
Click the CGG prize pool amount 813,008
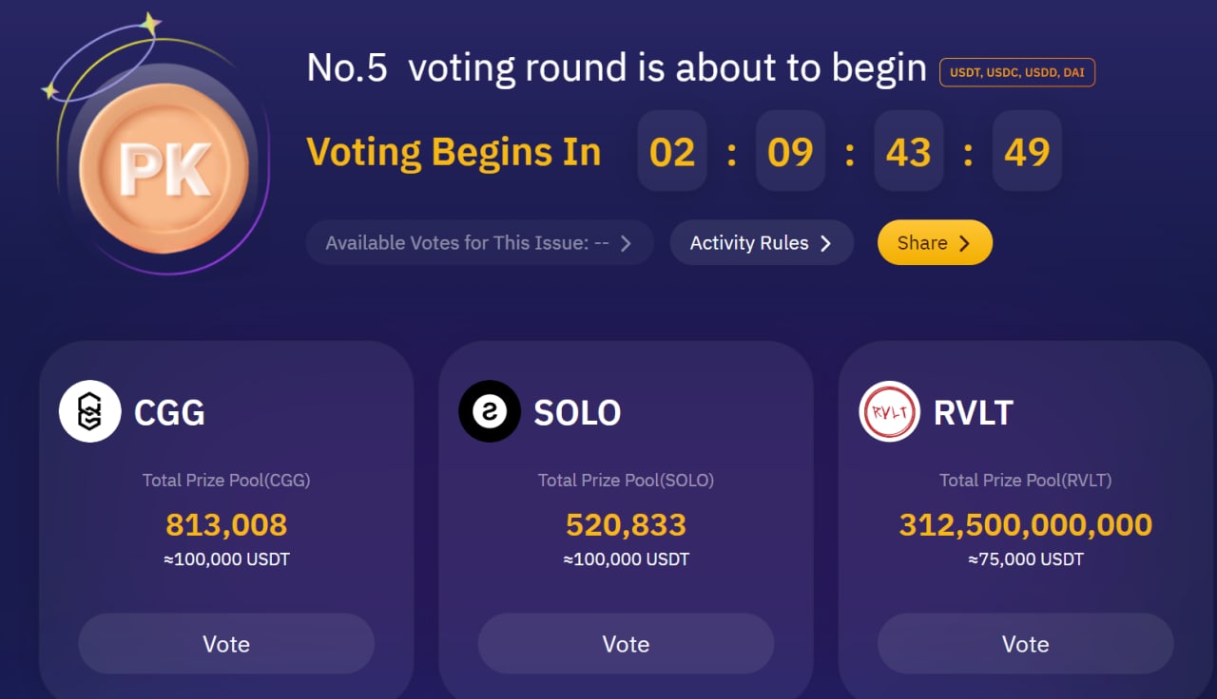pyautogui.click(x=226, y=524)
